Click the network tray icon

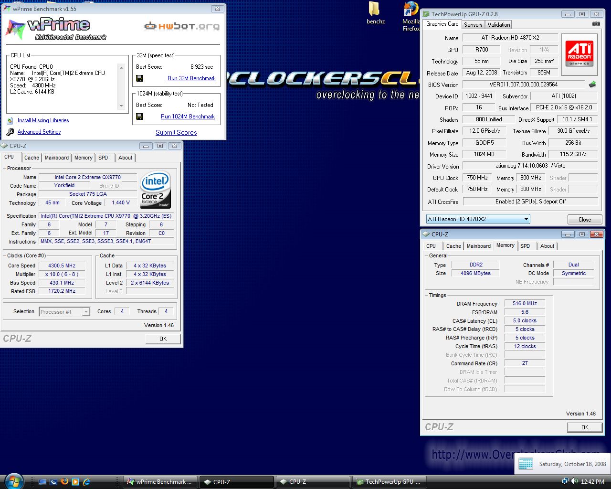565,481
